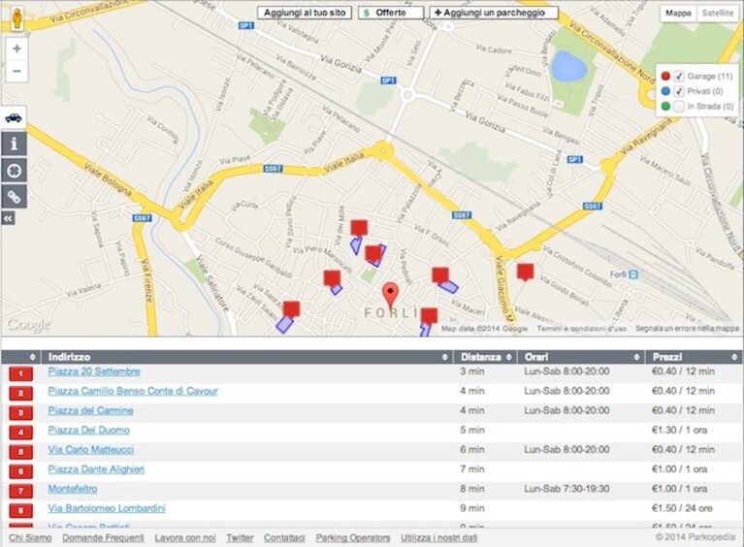
Task: Click the green In Strada legend dot
Action: pyautogui.click(x=665, y=107)
